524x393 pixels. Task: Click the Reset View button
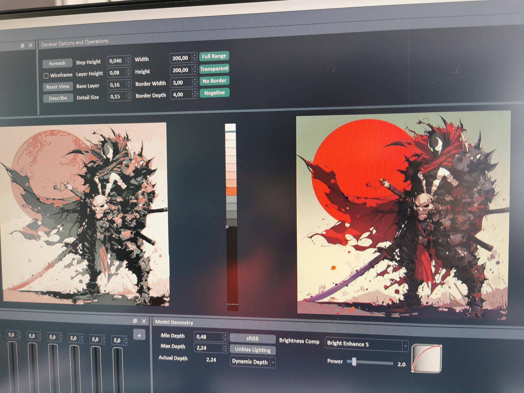(58, 87)
